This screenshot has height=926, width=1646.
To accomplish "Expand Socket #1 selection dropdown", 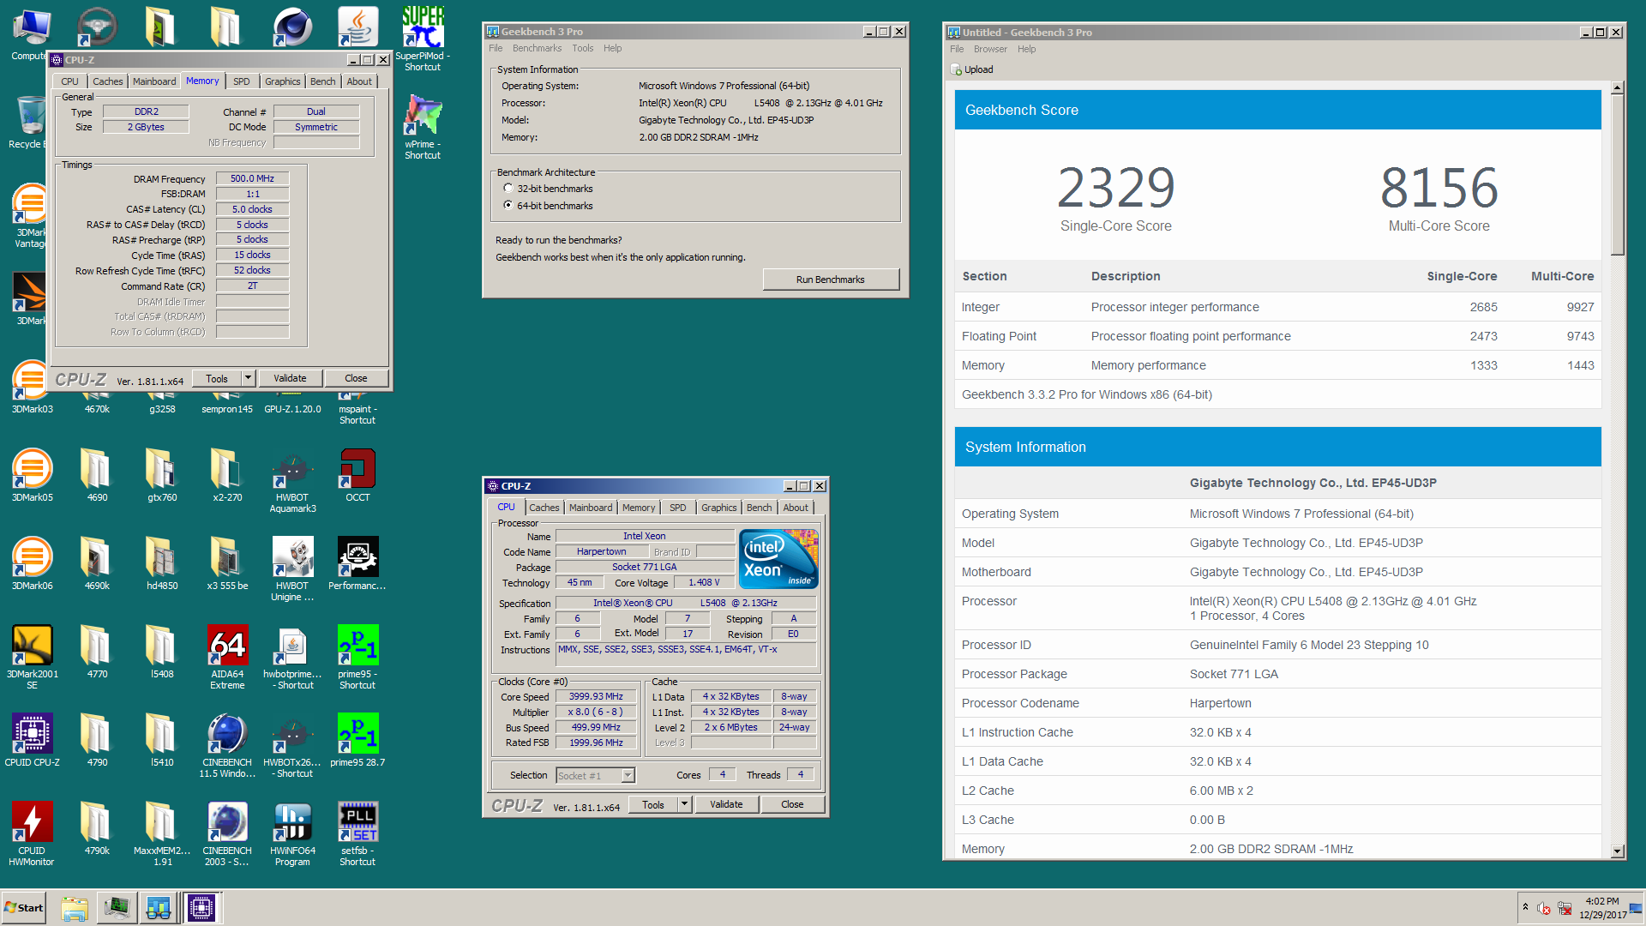I will 628,776.
